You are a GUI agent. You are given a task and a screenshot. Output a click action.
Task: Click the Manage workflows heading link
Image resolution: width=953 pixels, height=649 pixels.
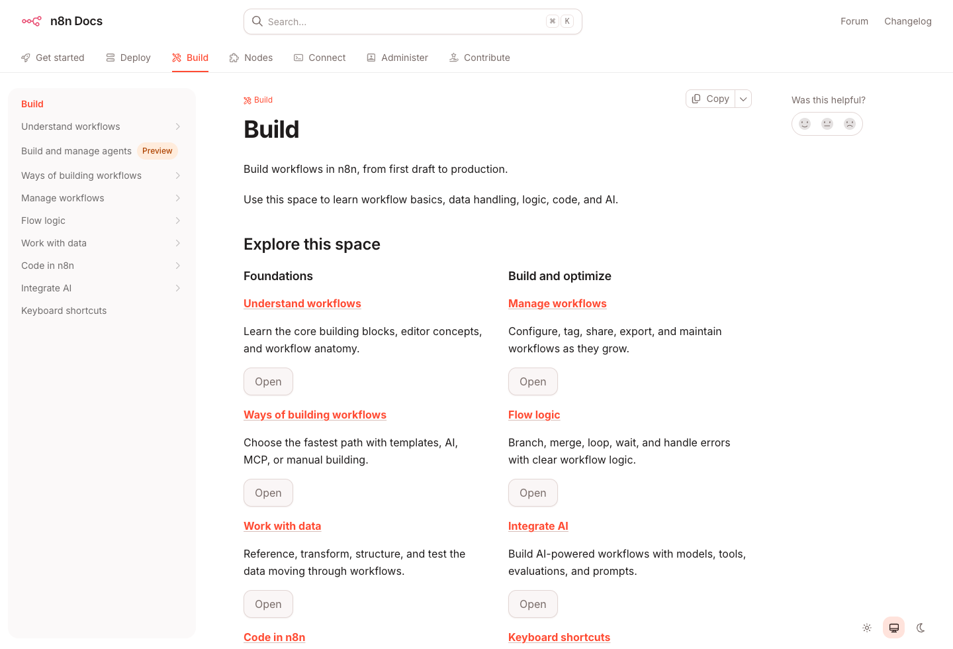[557, 303]
